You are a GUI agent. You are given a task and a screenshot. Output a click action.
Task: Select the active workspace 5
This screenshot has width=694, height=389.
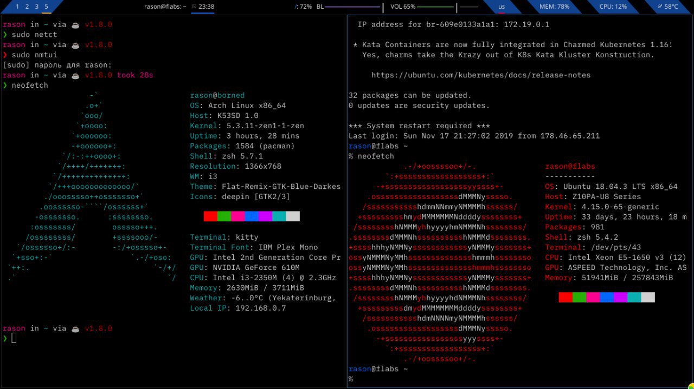pyautogui.click(x=47, y=6)
